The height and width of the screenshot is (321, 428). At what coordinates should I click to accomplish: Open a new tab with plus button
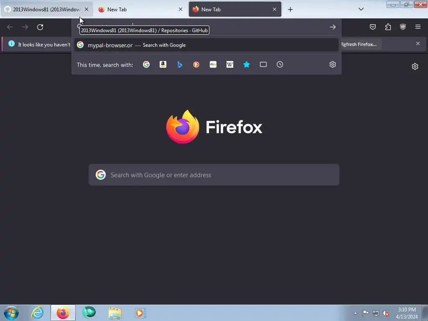(x=290, y=10)
